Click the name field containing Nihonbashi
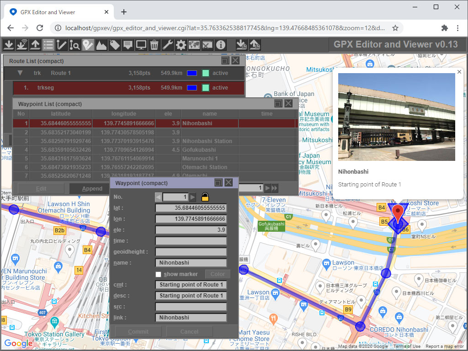The image size is (468, 351). [191, 263]
